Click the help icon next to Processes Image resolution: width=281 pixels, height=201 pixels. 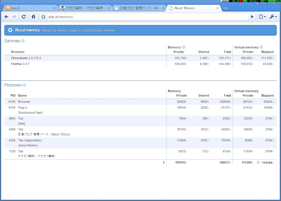(x=25, y=85)
